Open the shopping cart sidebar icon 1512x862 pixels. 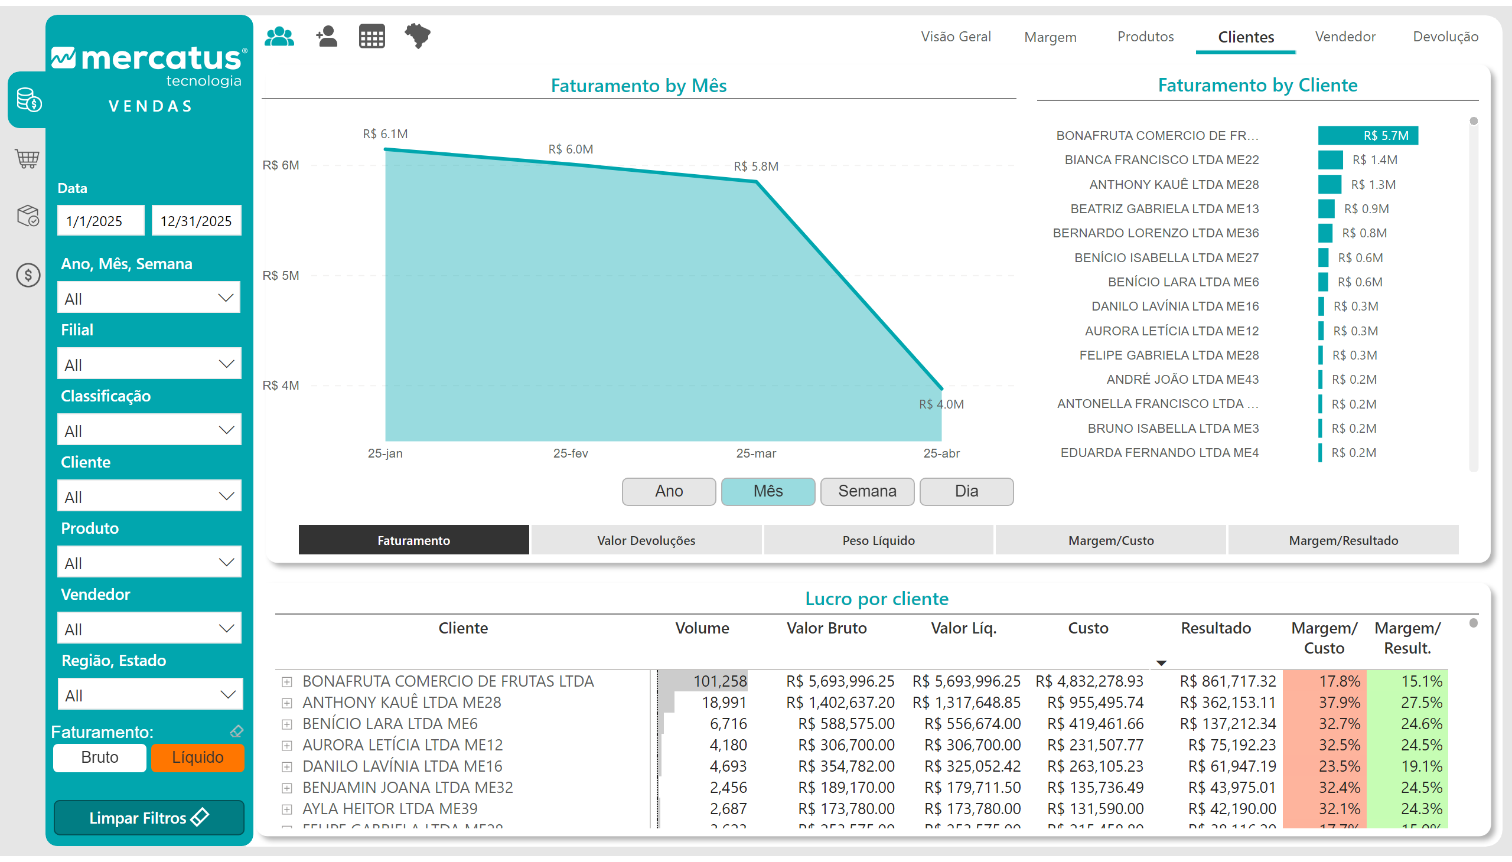27,158
